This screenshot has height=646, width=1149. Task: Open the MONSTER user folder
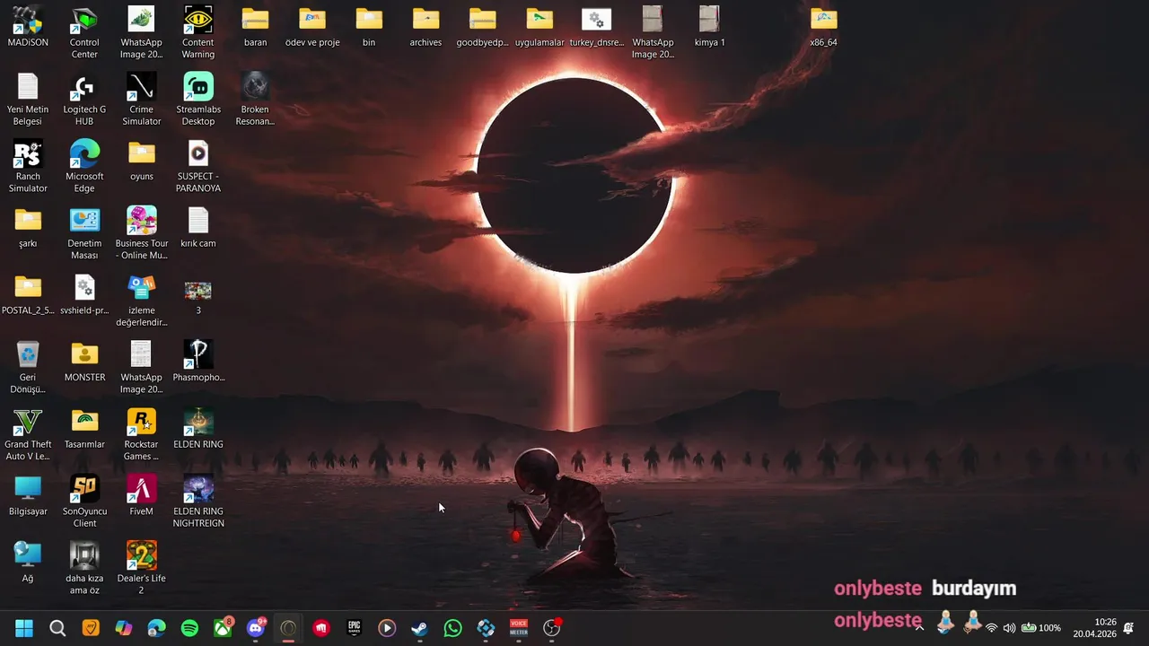(x=84, y=362)
